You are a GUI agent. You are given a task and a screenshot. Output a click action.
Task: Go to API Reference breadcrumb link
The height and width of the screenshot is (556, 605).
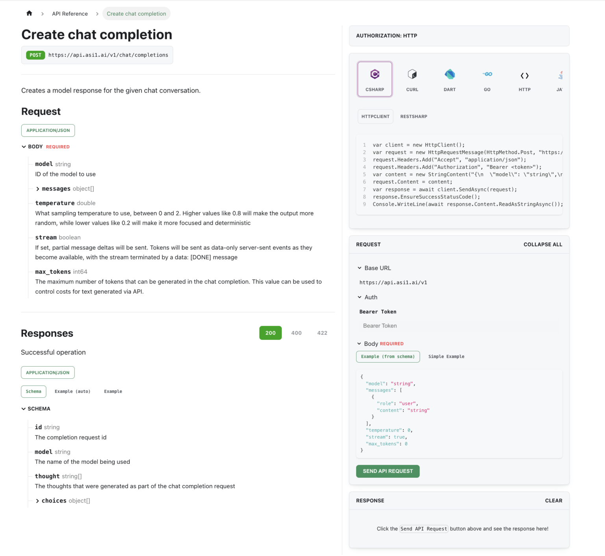[70, 14]
